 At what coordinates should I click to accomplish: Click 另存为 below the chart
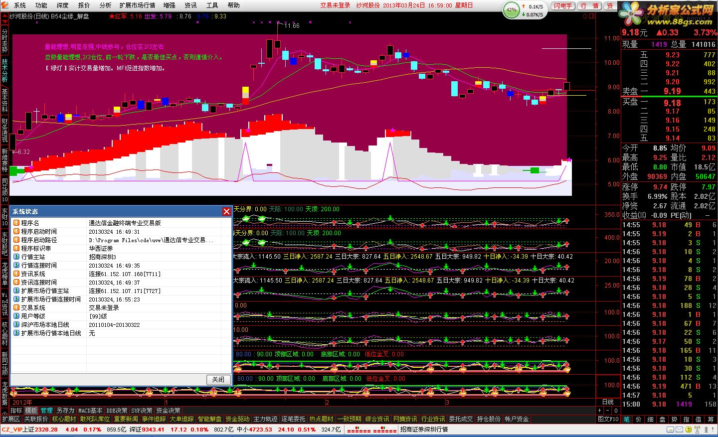pos(65,411)
